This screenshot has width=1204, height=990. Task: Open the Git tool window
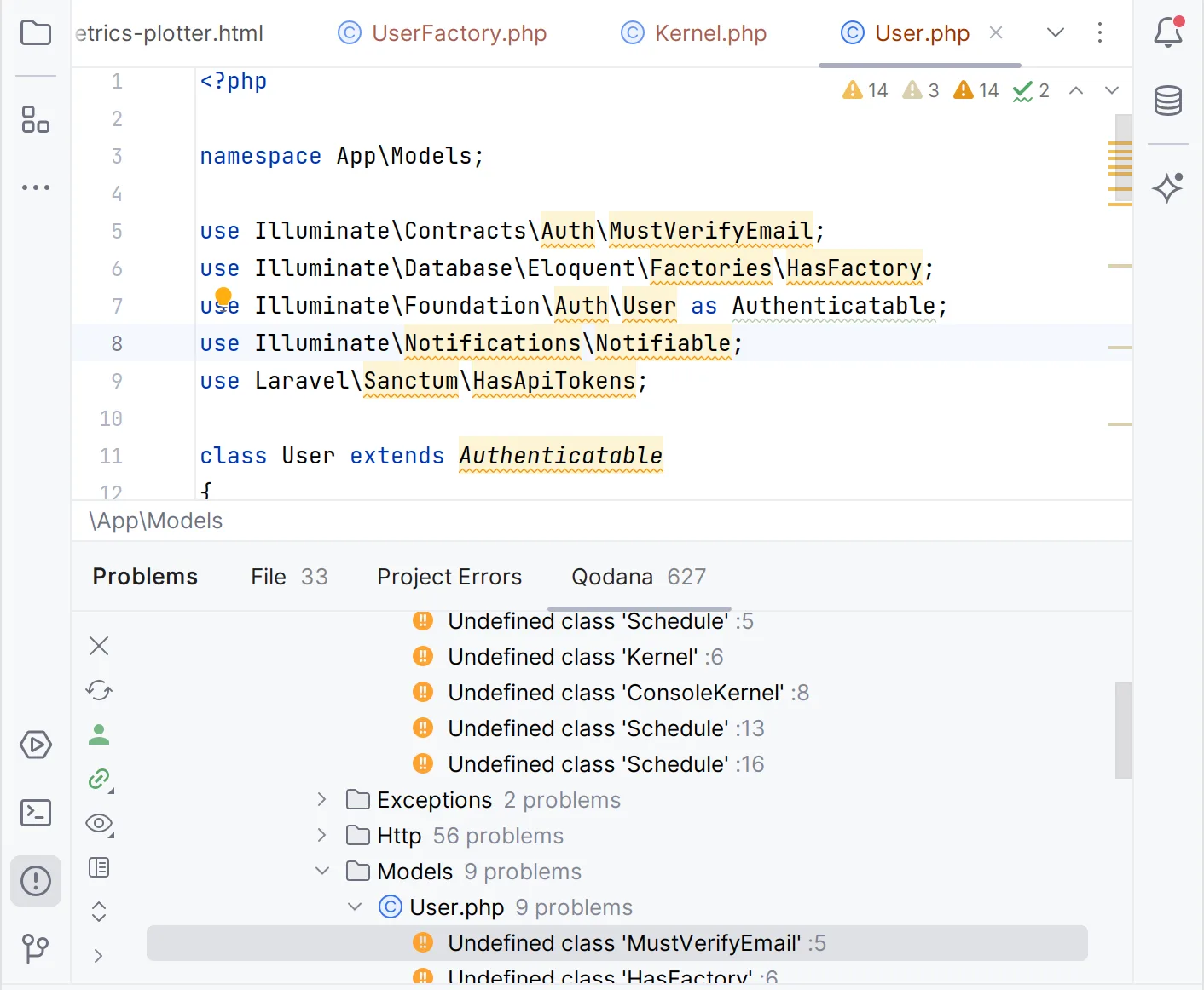tap(36, 949)
